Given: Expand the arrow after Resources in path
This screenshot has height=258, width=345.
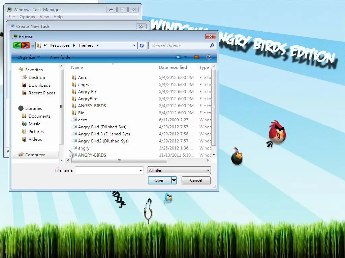Looking at the screenshot, I should click(74, 45).
